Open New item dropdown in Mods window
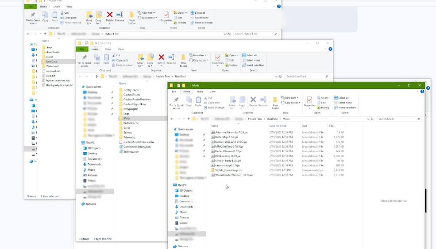The image size is (436, 249). pos(289,98)
